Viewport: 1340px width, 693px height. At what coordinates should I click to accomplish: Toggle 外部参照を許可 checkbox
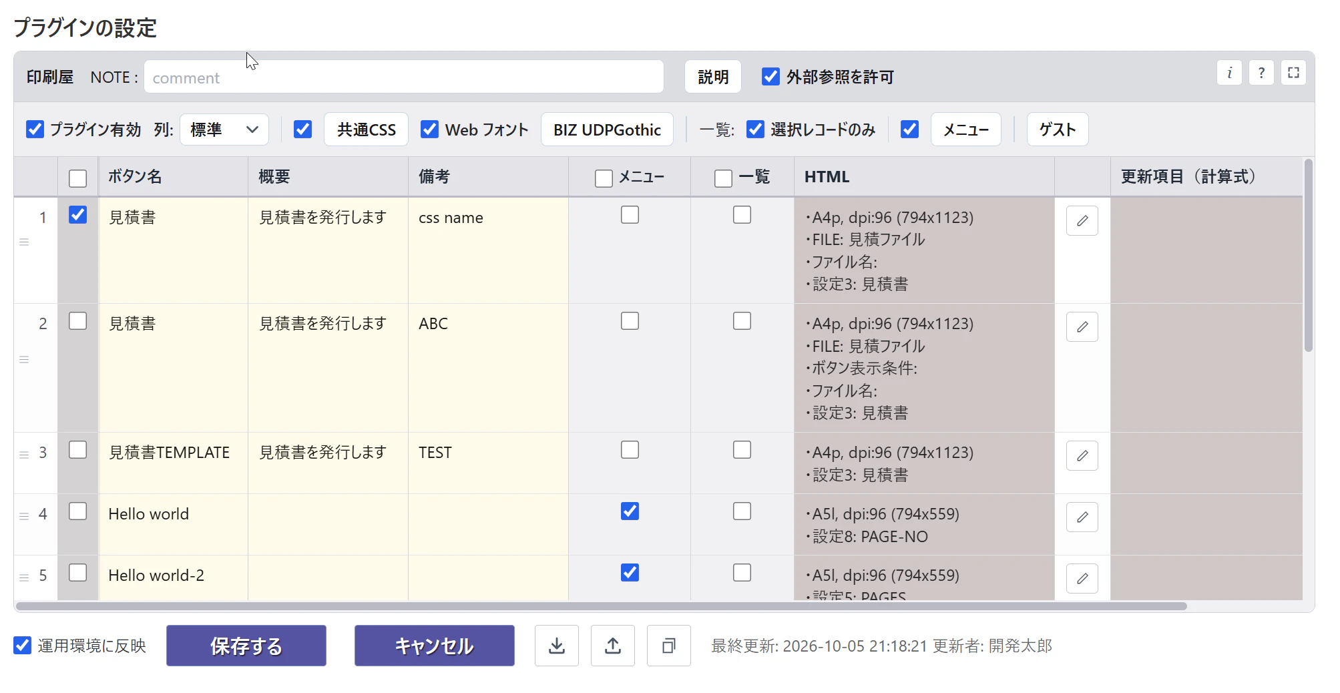tap(770, 77)
